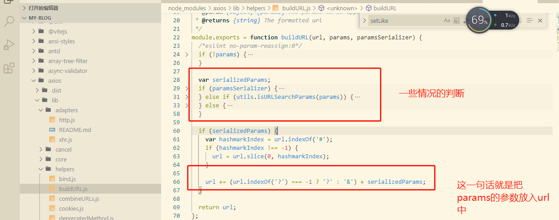
Task: Unfold the if (paramsSerializer) block at line 29
Action: click(187, 89)
